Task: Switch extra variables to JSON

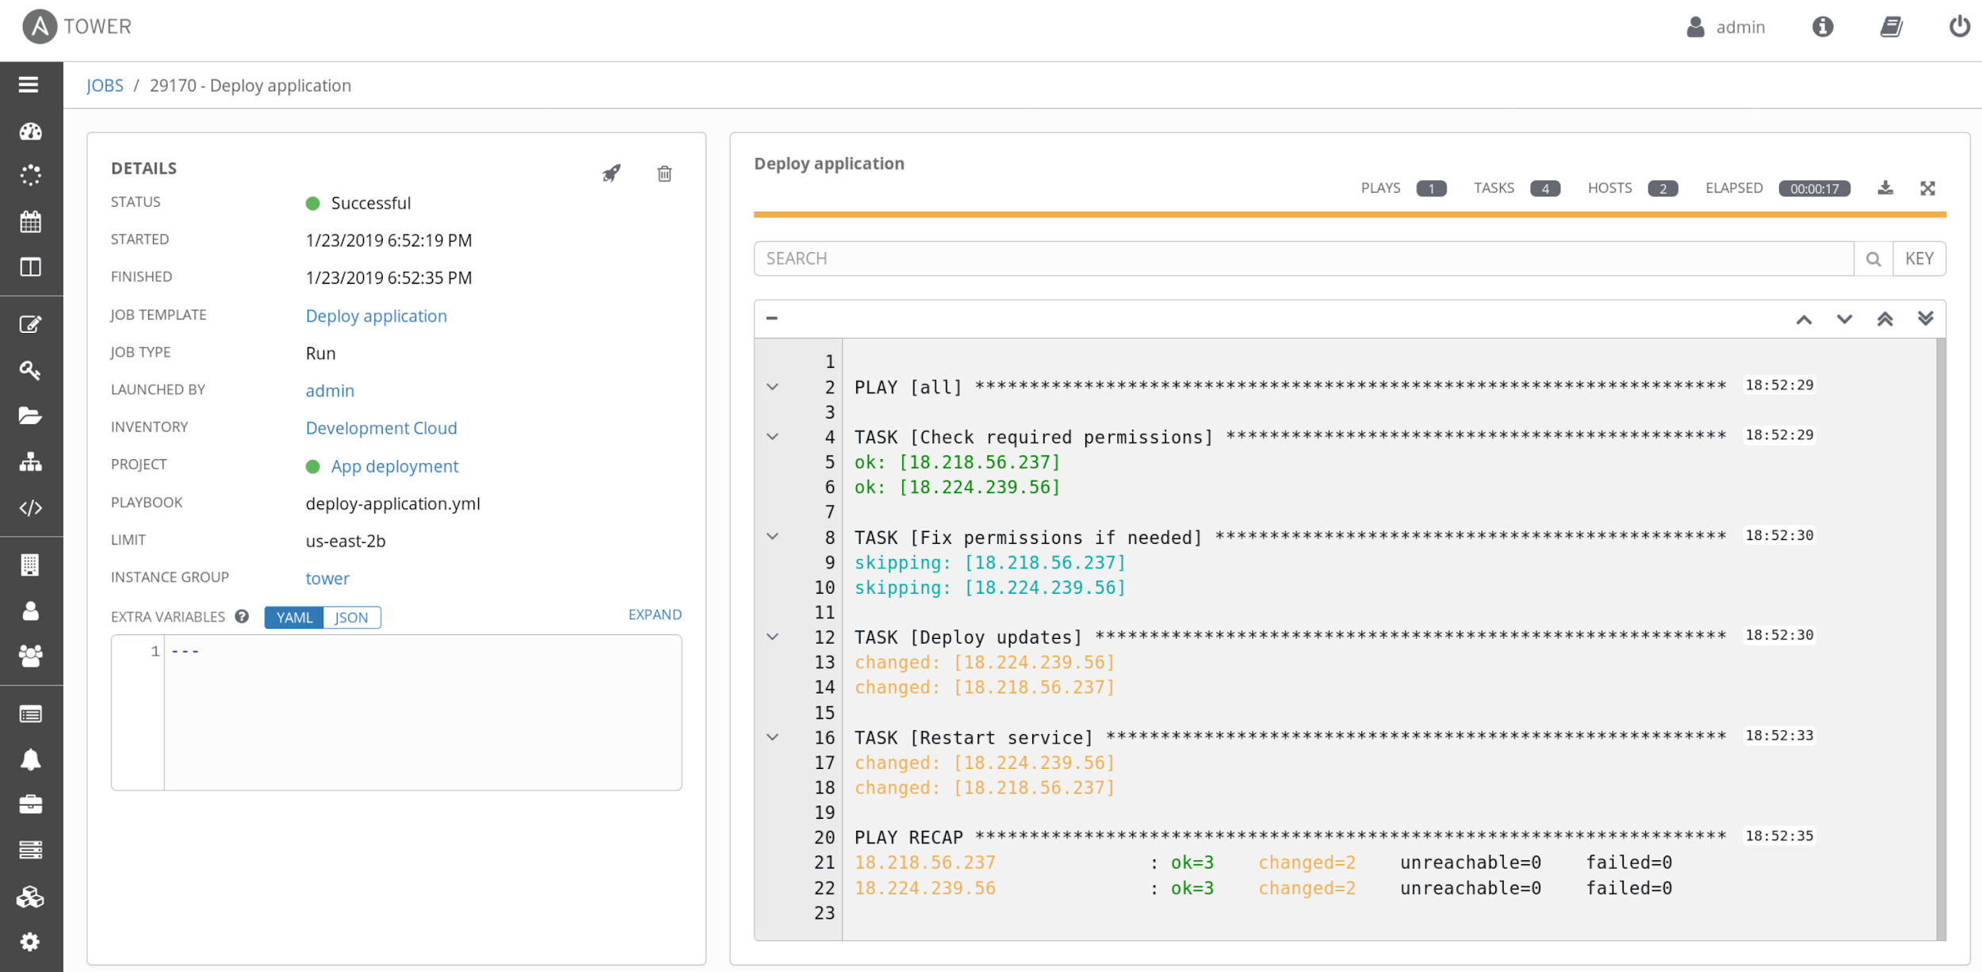Action: tap(351, 618)
